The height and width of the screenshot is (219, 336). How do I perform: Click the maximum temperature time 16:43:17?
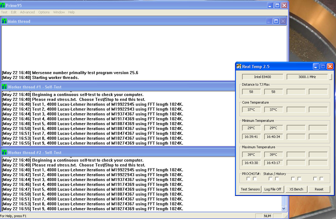[x=274, y=163]
